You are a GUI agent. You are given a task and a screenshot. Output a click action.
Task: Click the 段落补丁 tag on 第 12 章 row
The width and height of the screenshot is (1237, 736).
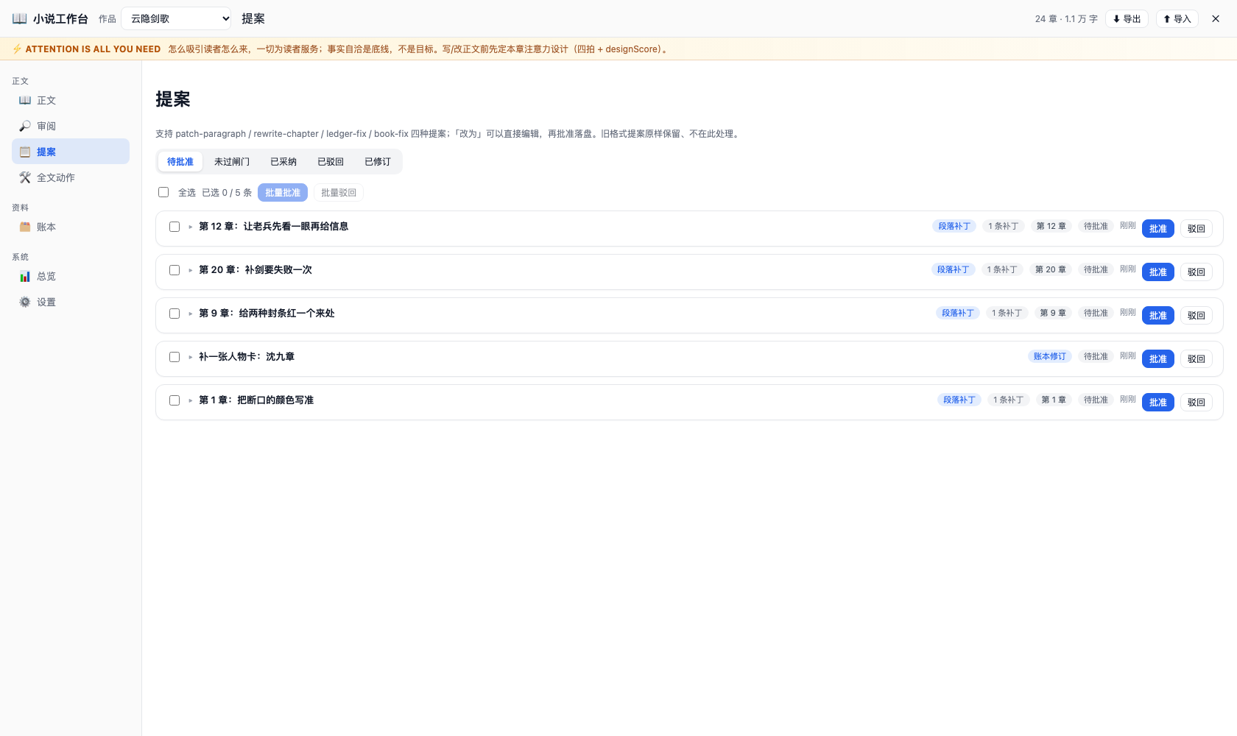[x=954, y=226]
